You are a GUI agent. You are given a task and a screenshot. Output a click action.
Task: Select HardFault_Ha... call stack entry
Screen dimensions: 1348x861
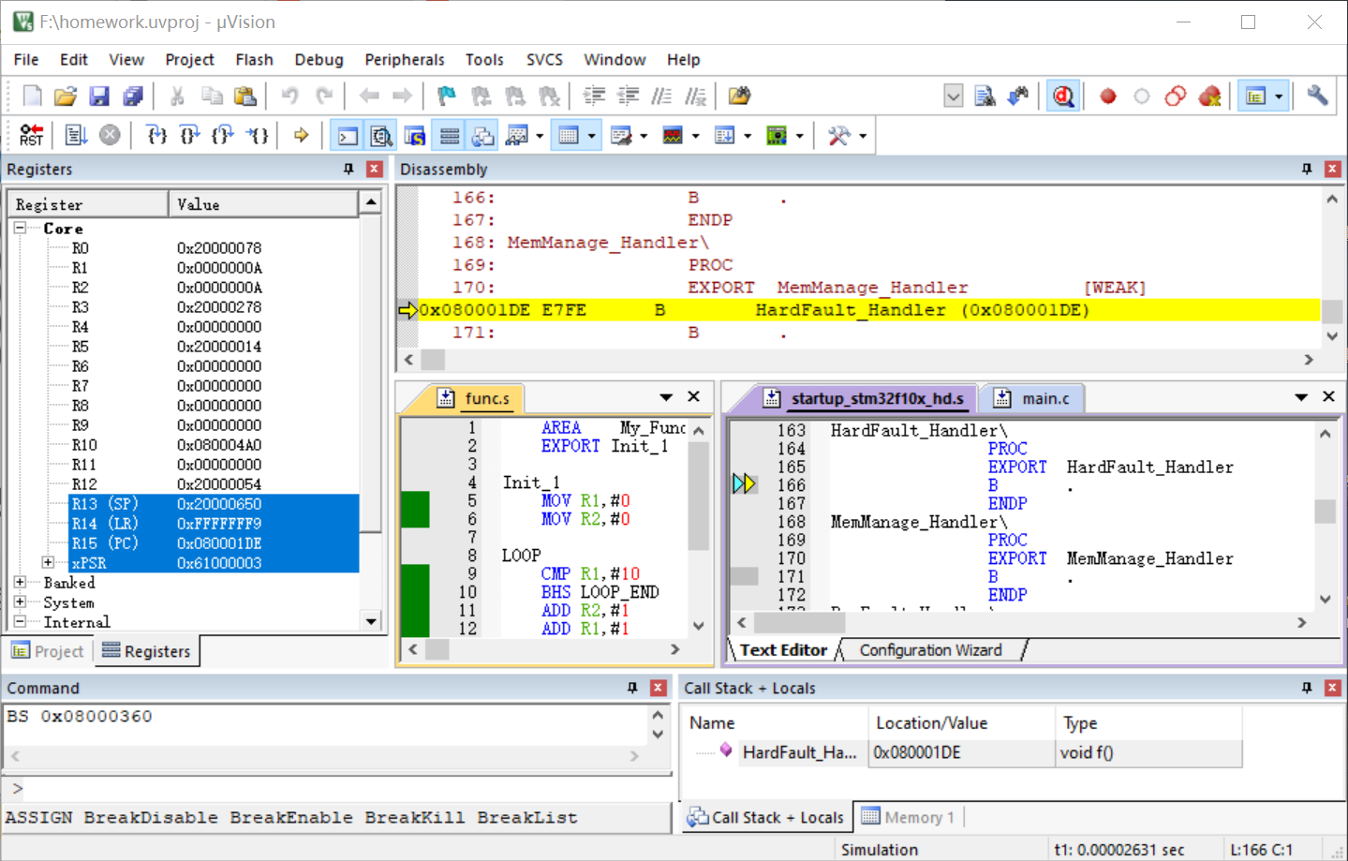tap(798, 752)
